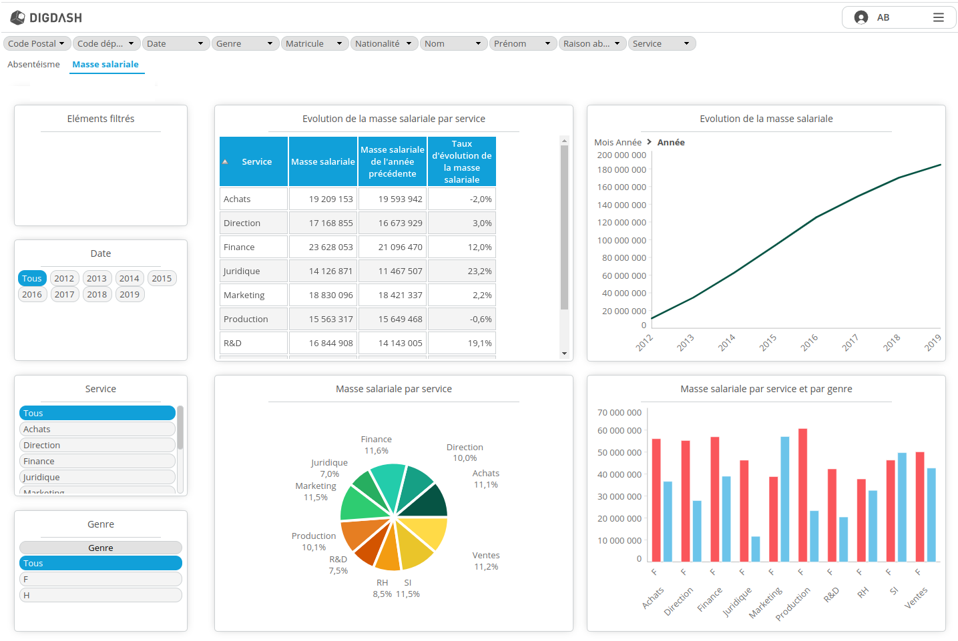The image size is (958, 641).
Task: Select the Masse salariale tab
Action: pyautogui.click(x=107, y=64)
